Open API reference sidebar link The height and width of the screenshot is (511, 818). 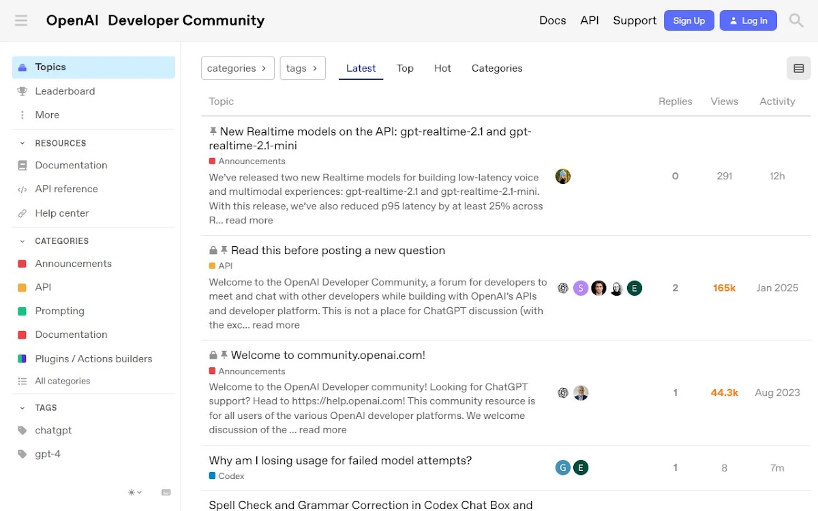click(x=93, y=189)
